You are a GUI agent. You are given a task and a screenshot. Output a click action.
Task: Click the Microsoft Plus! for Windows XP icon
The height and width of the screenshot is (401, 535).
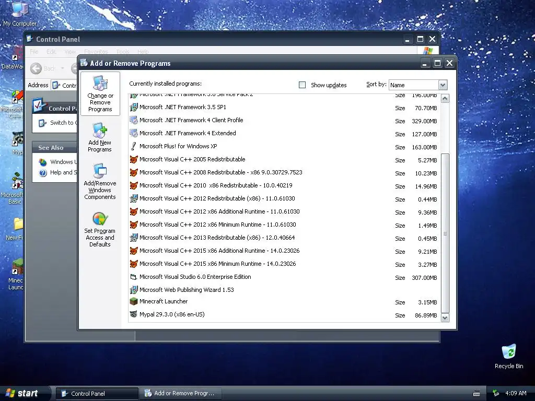(133, 146)
